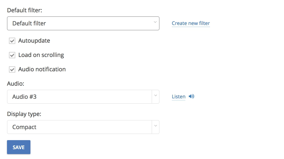Disable the Audio notification checkbox

tap(12, 69)
